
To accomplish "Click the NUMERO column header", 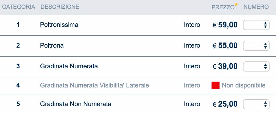I will (256, 7).
